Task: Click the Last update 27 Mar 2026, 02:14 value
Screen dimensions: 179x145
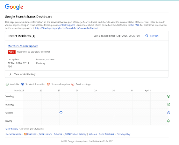Action: pos(19,65)
